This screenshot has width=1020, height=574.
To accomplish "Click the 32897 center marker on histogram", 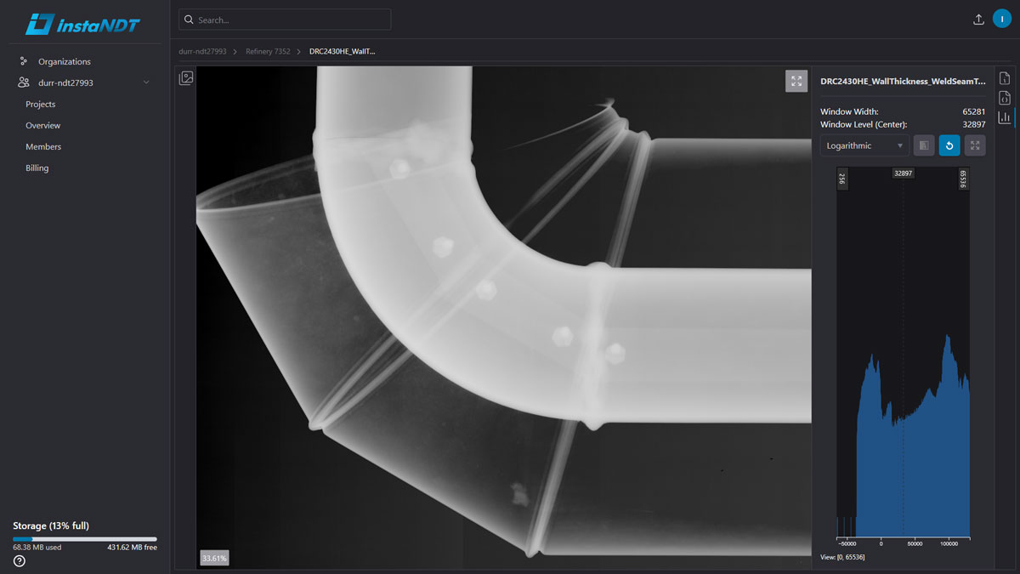I will click(x=903, y=173).
